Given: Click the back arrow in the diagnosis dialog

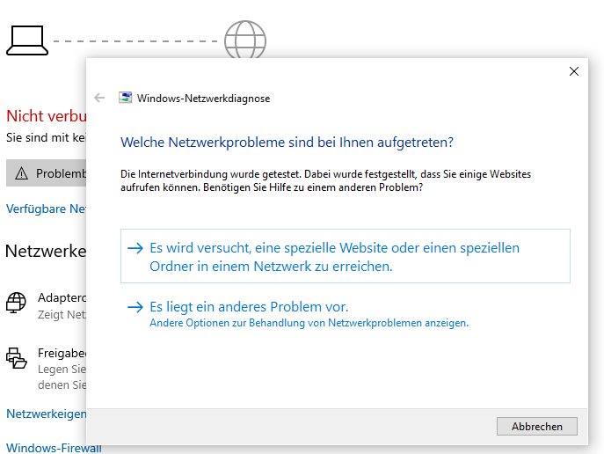Looking at the screenshot, I should click(x=99, y=98).
